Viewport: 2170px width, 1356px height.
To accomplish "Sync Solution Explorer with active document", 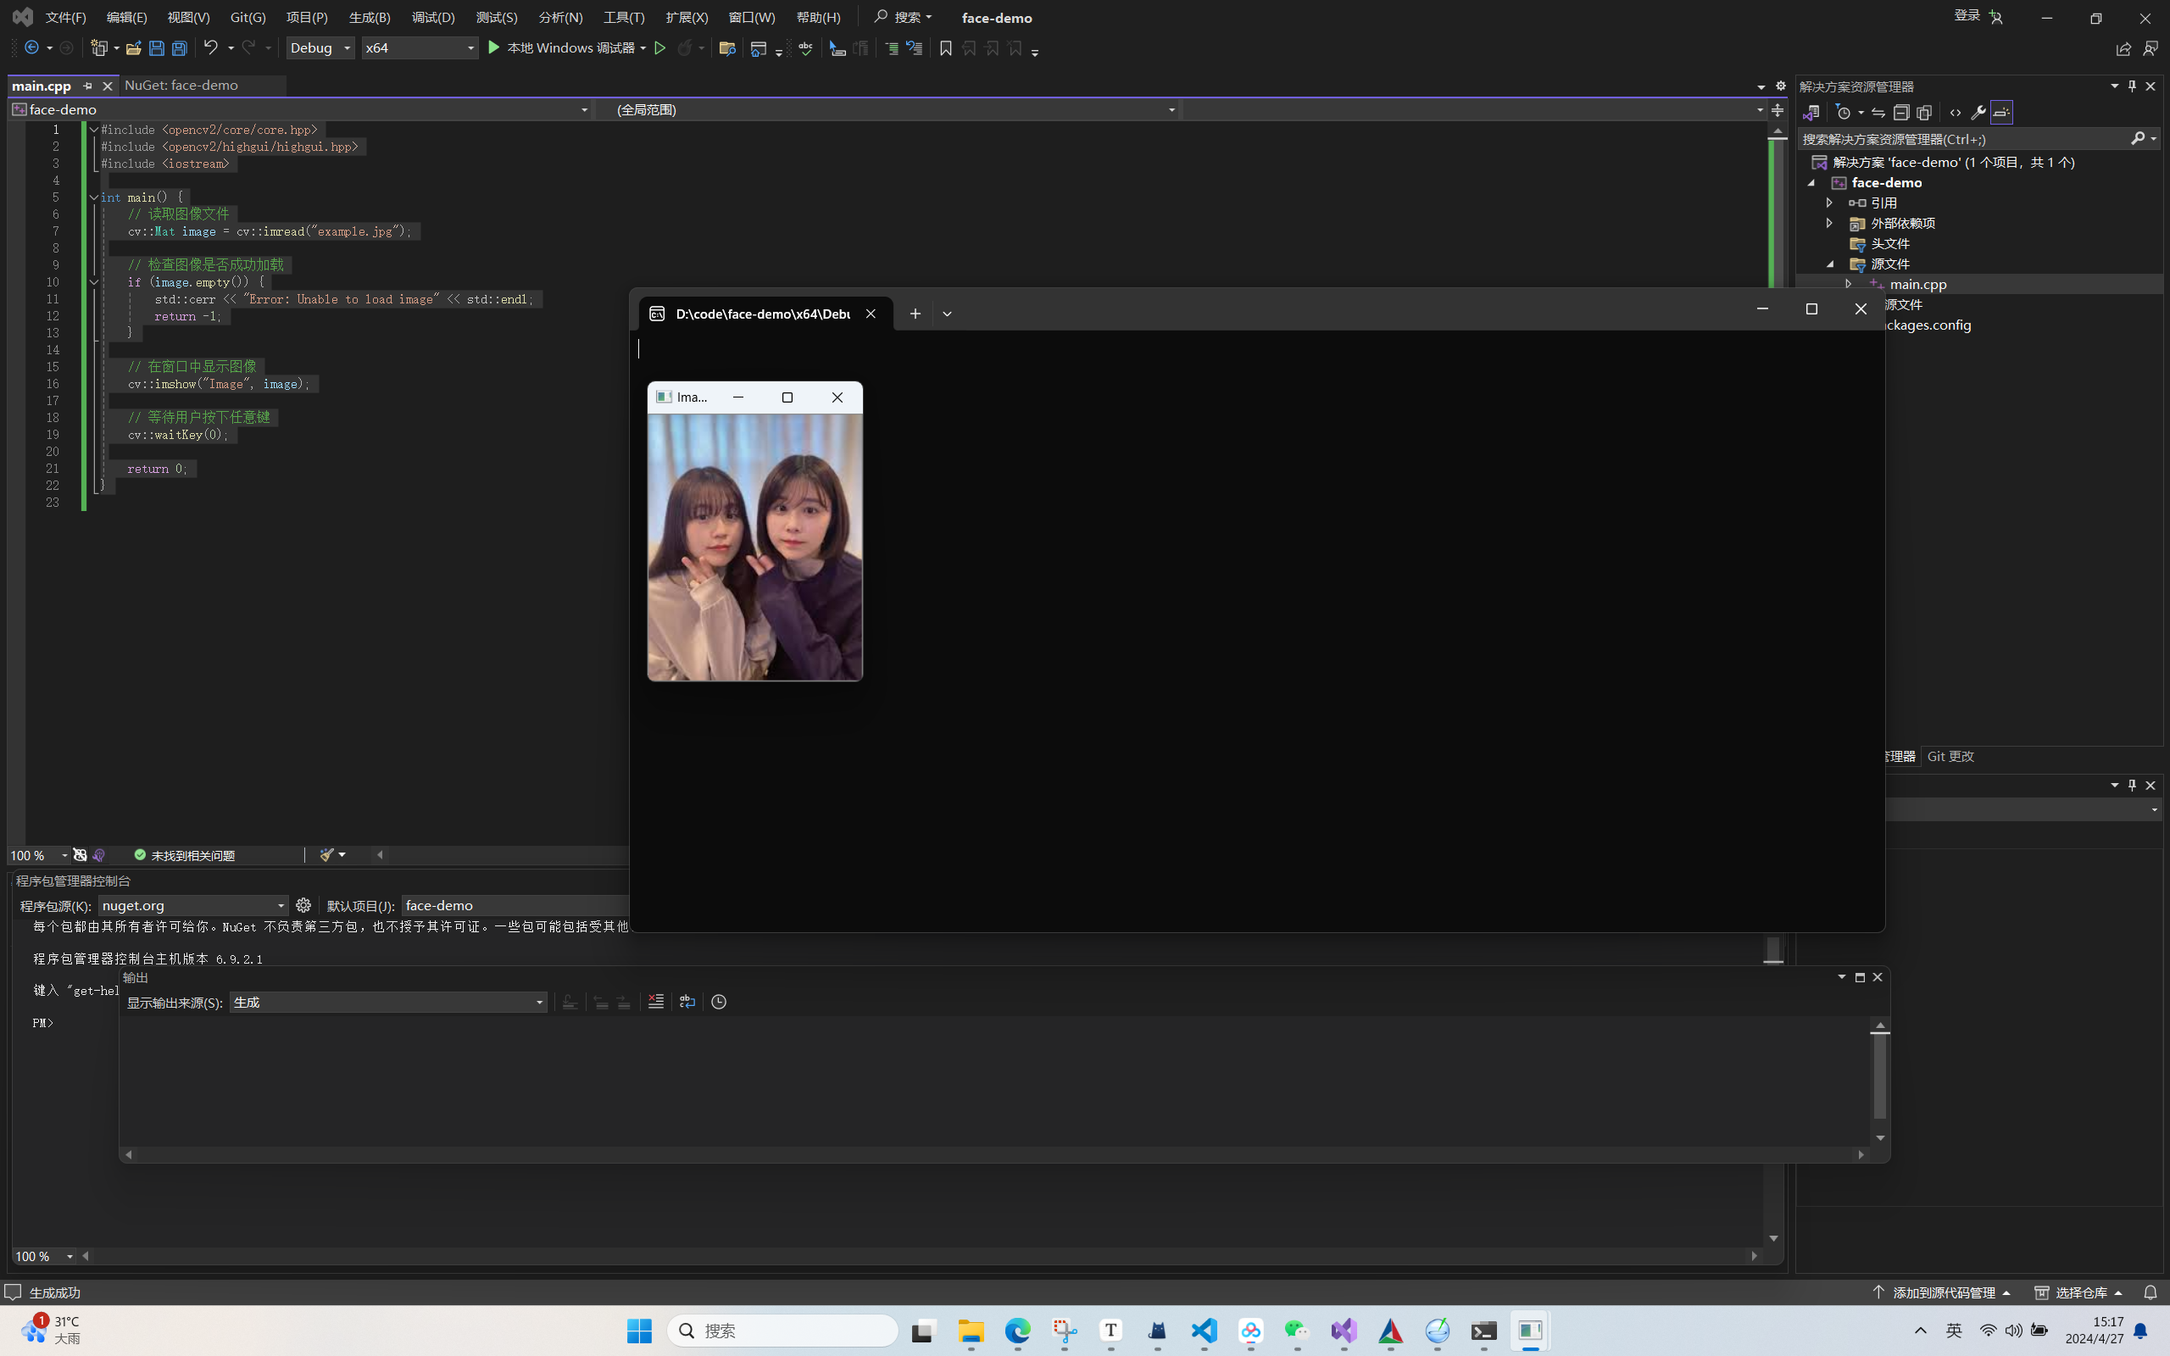I will (x=1878, y=112).
